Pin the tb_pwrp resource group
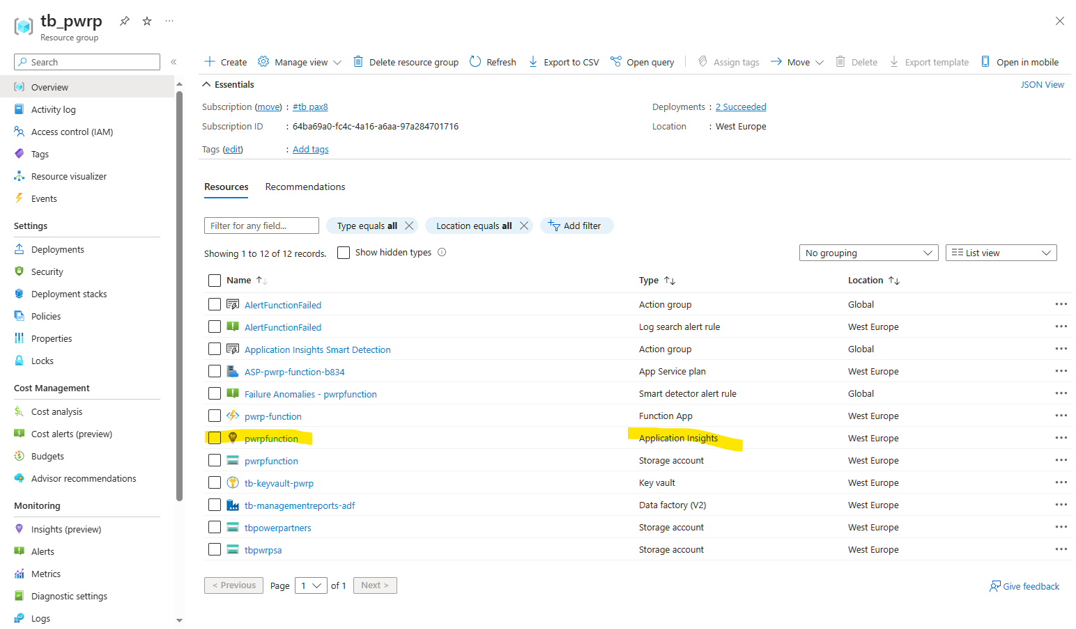1076x630 pixels. pyautogui.click(x=125, y=21)
